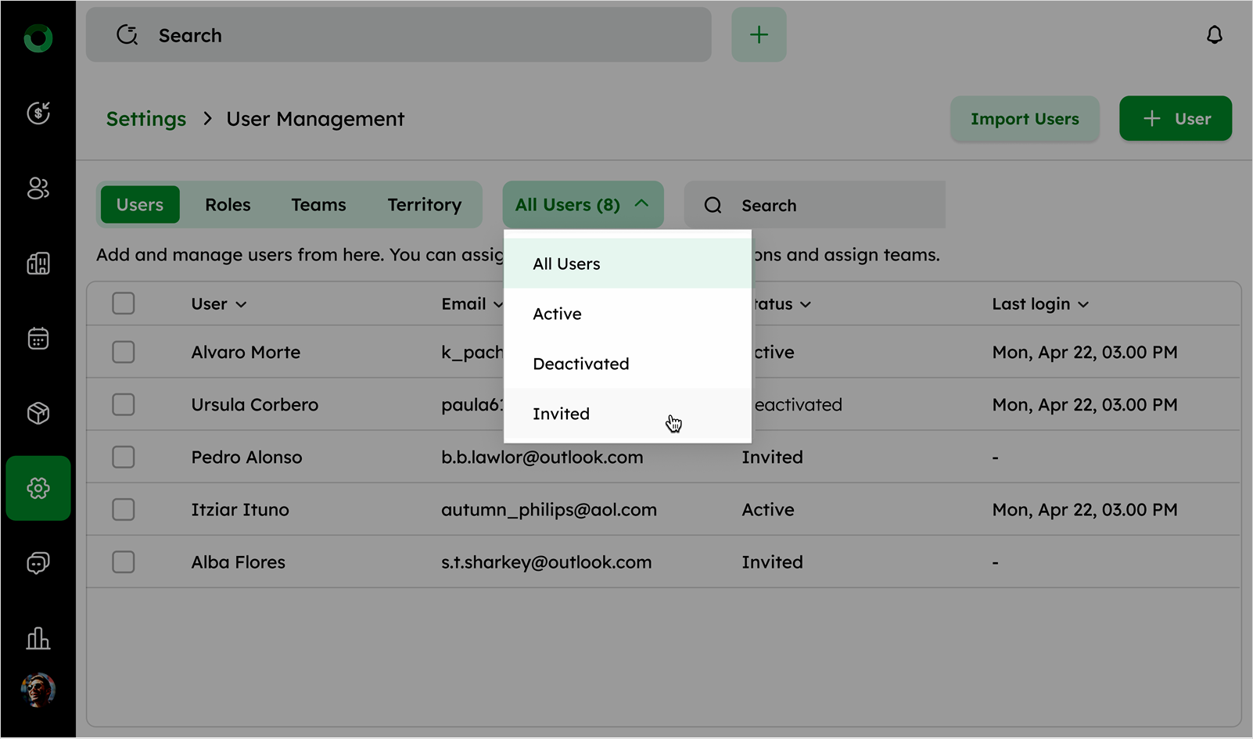Click the notification bell icon
The width and height of the screenshot is (1253, 739).
(x=1214, y=35)
